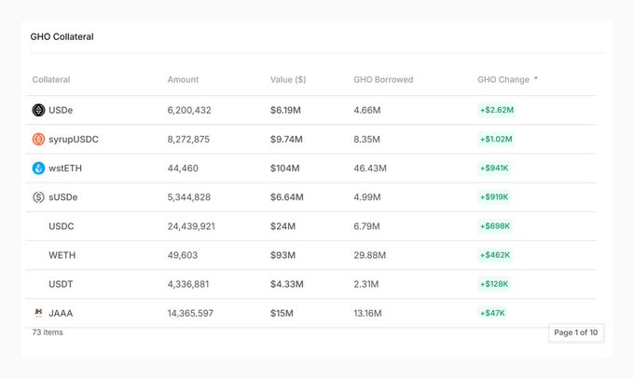Click the 73 items count label
Image resolution: width=634 pixels, height=379 pixels.
click(x=48, y=332)
